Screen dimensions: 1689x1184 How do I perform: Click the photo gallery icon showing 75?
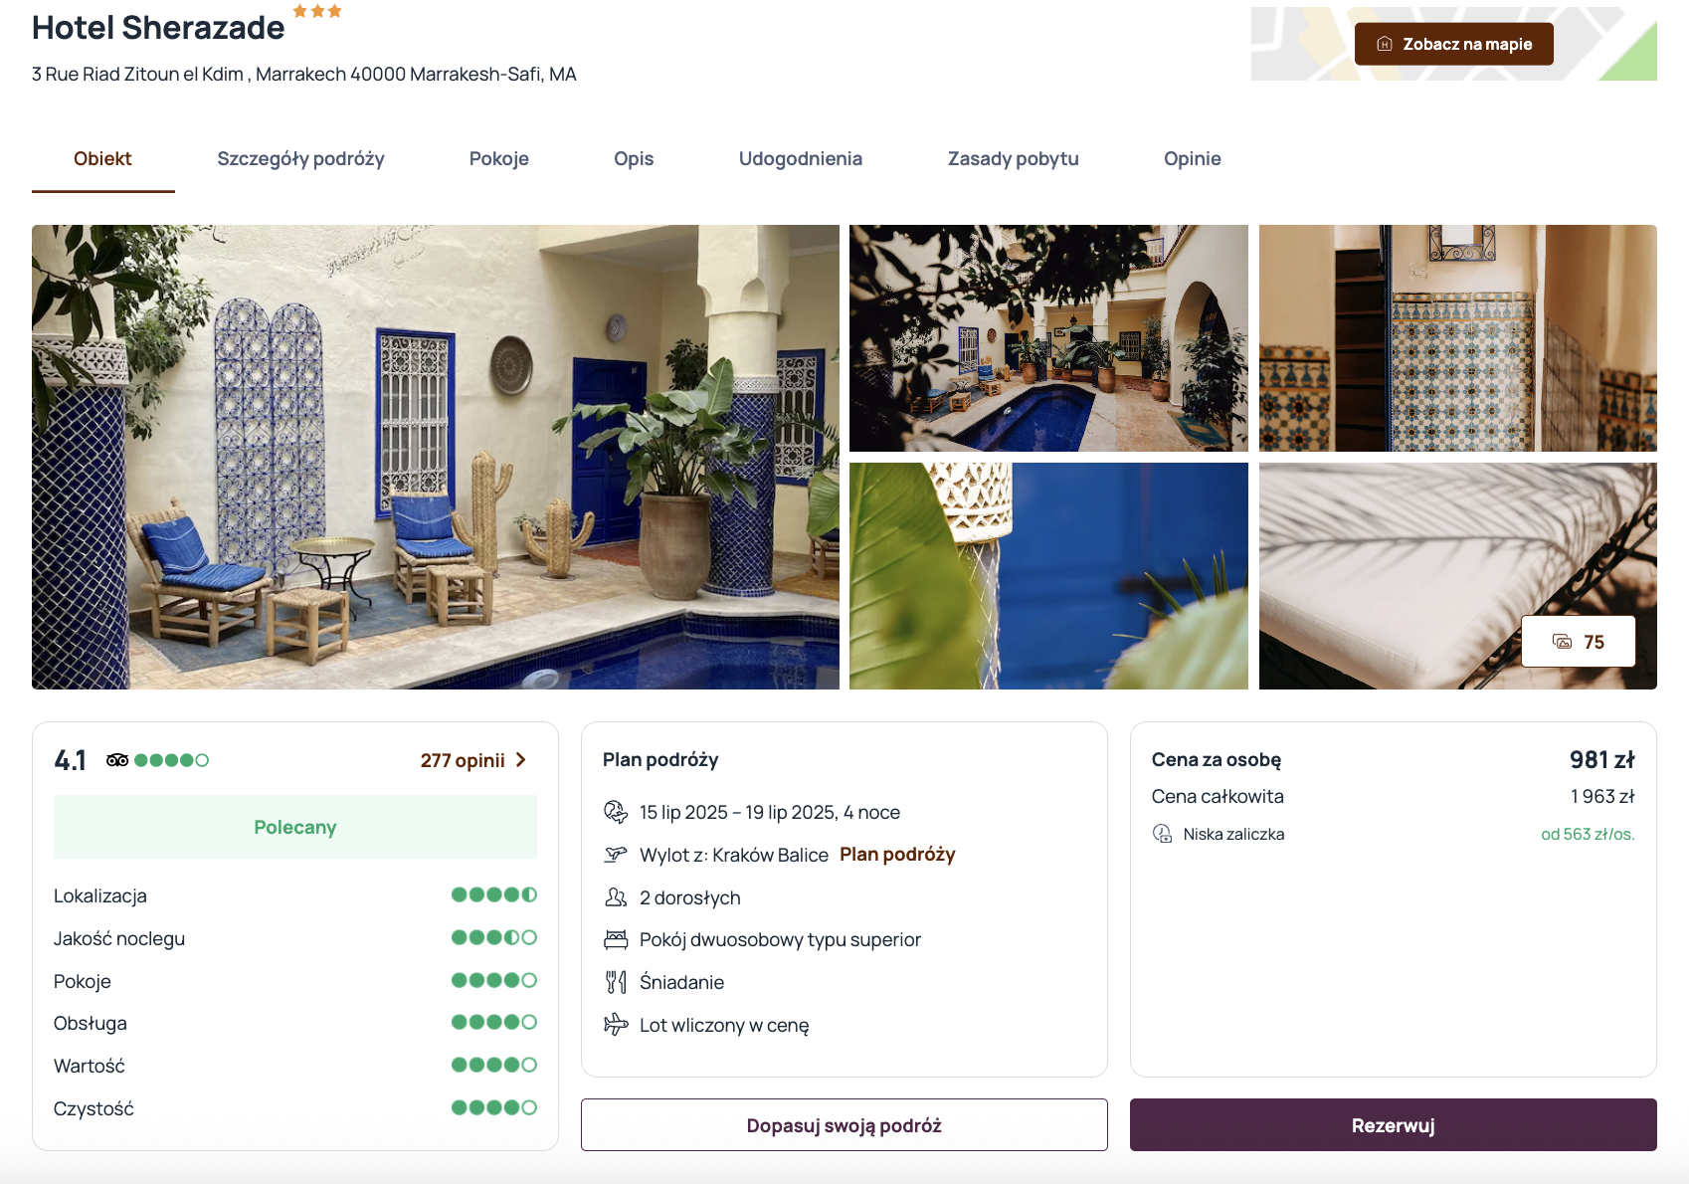pos(1563,642)
